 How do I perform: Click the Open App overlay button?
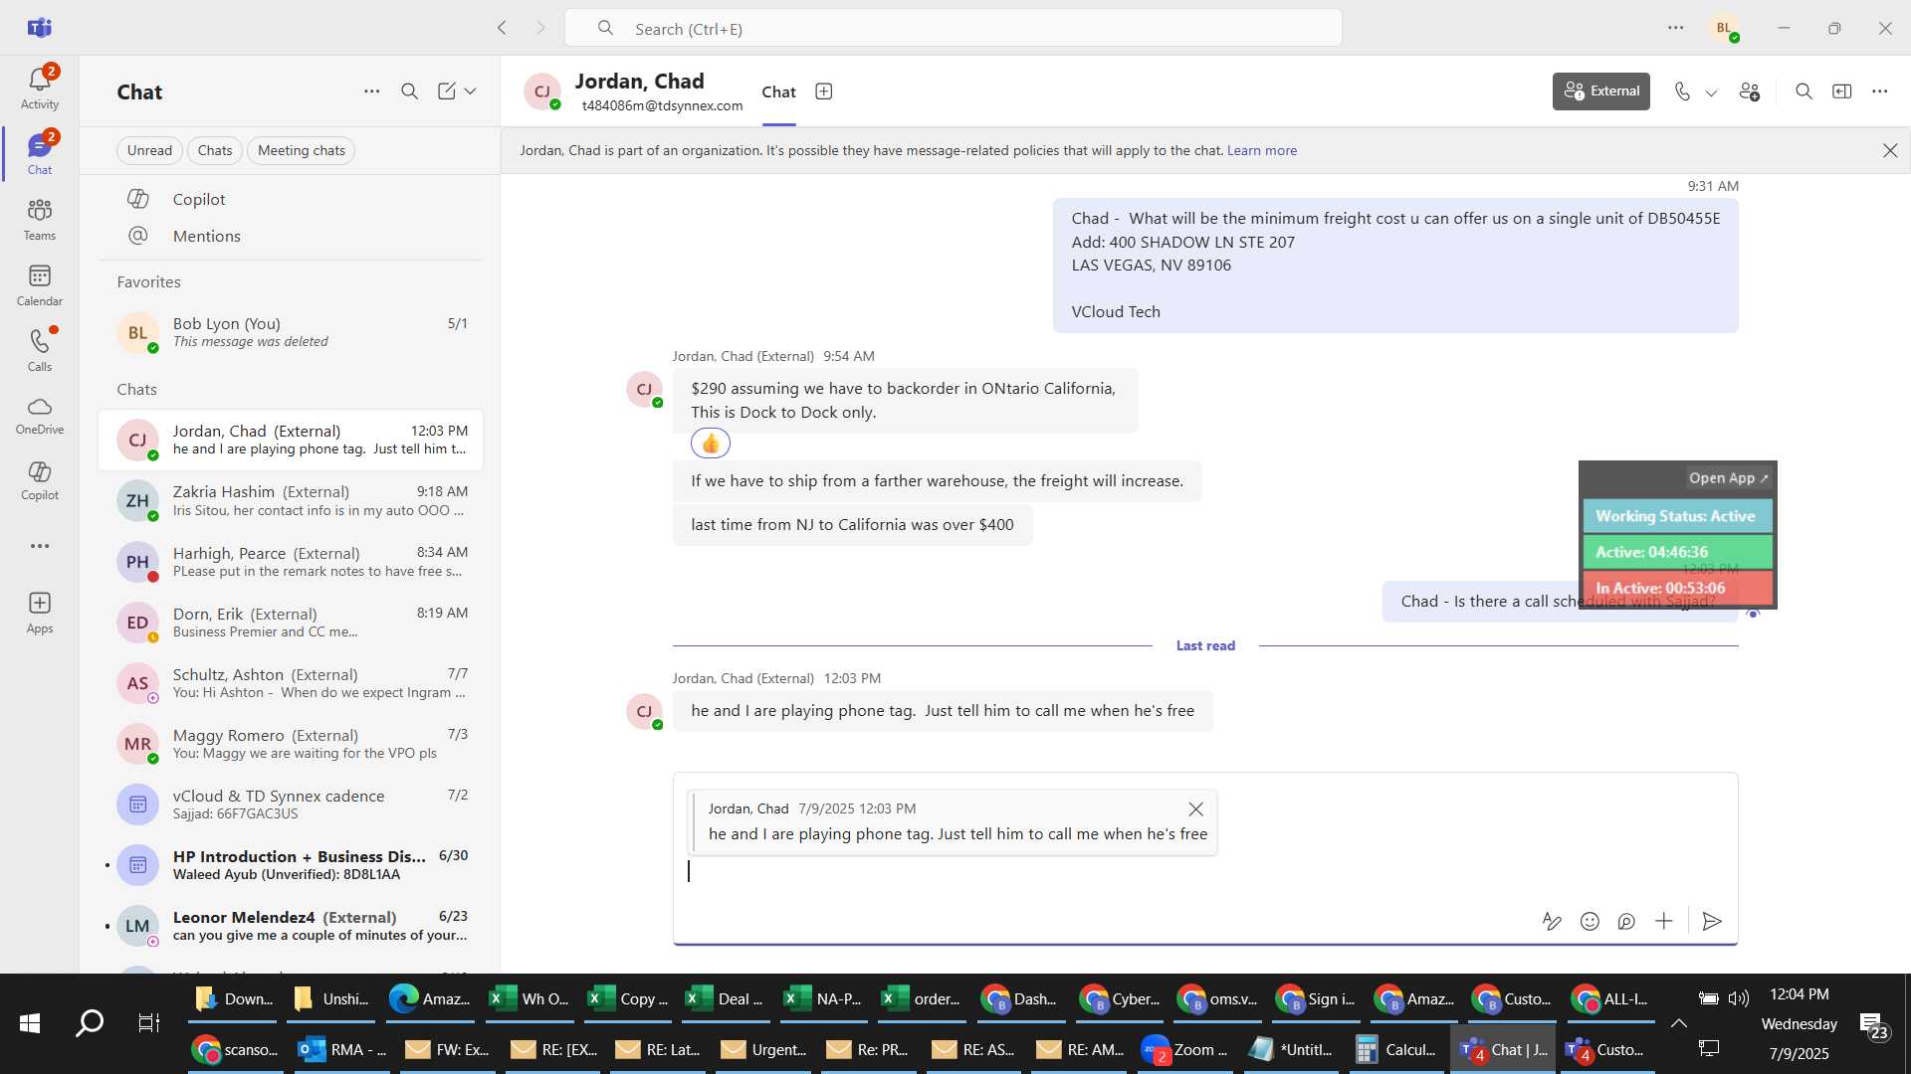point(1729,478)
